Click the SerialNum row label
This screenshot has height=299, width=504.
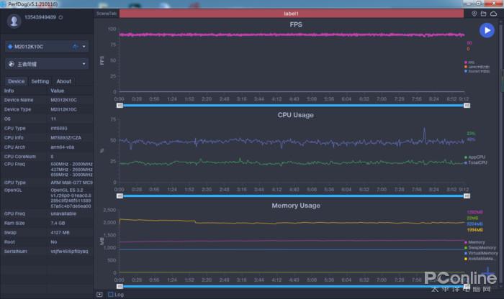tap(15, 251)
